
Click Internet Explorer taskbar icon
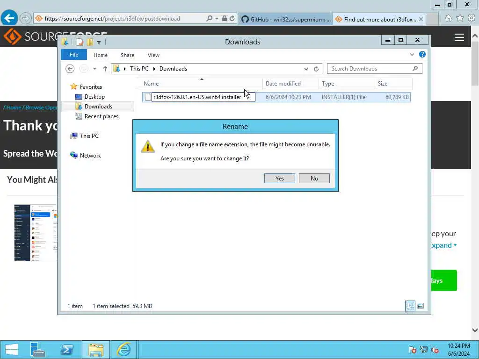pos(123,350)
